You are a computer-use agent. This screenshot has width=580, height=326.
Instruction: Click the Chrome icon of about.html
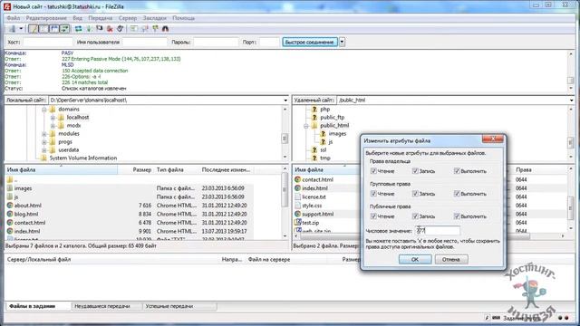pyautogui.click(x=10, y=206)
